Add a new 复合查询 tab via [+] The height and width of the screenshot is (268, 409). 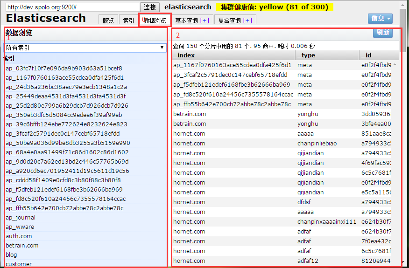pos(247,21)
